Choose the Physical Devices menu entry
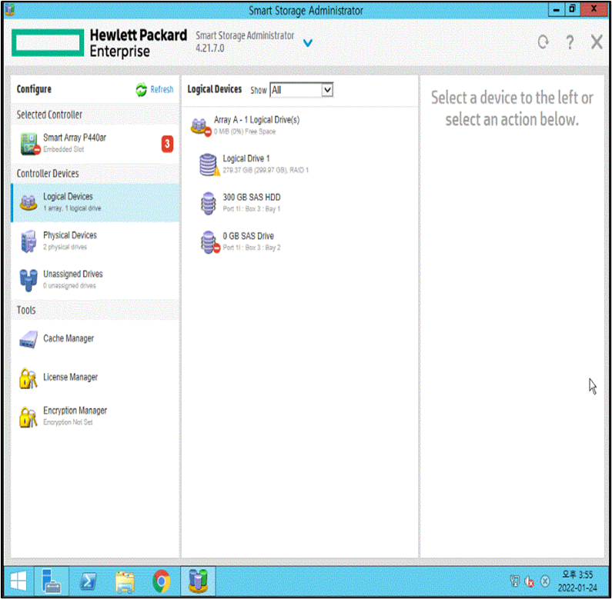Image resolution: width=612 pixels, height=599 pixels. tap(95, 241)
